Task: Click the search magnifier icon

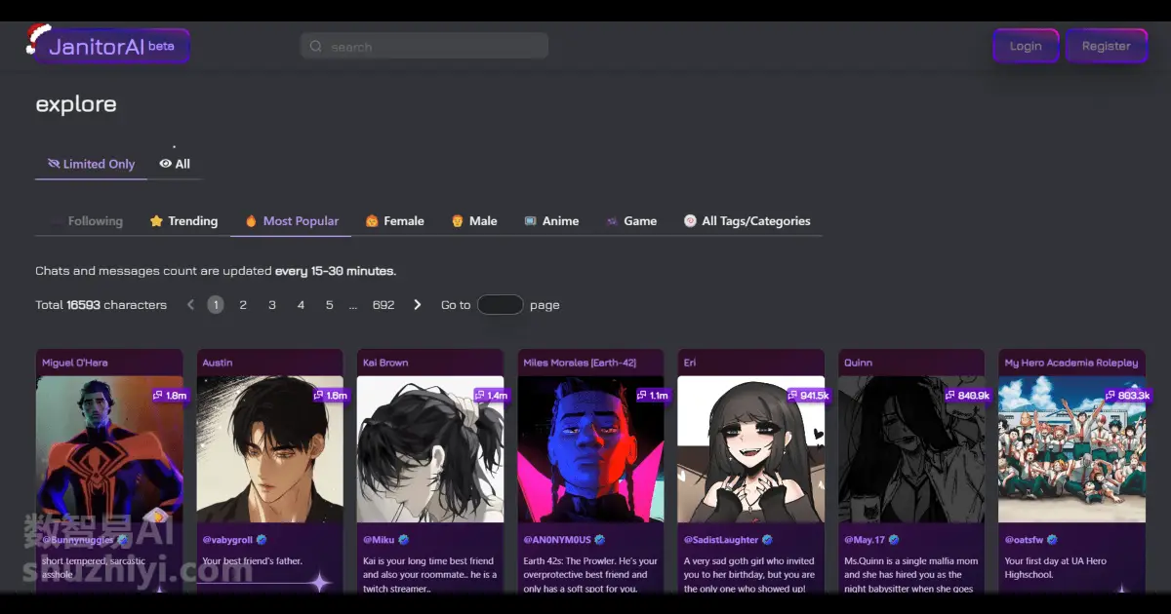Action: point(315,46)
